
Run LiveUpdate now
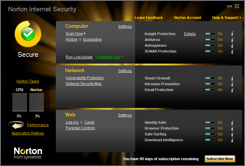[79, 57]
